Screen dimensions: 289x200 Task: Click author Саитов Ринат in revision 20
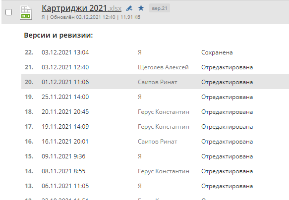[158, 82]
